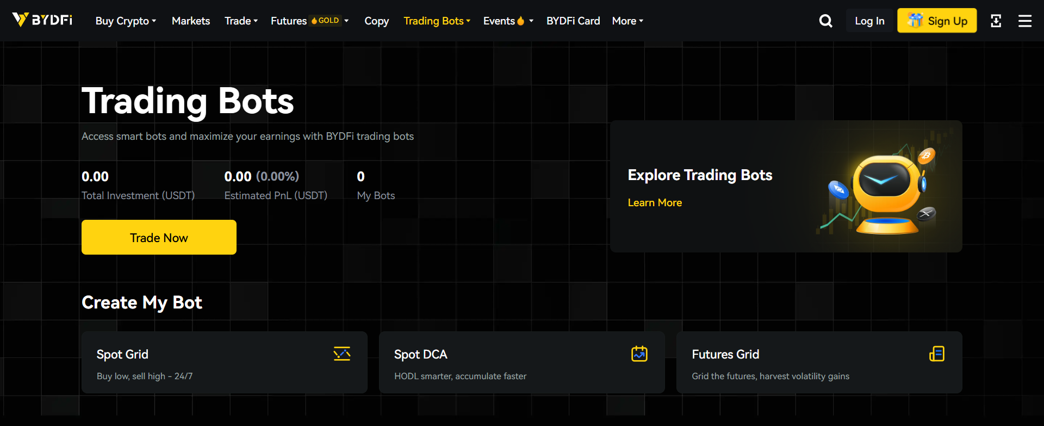The image size is (1044, 426).
Task: Click the Log In button
Action: [x=869, y=21]
